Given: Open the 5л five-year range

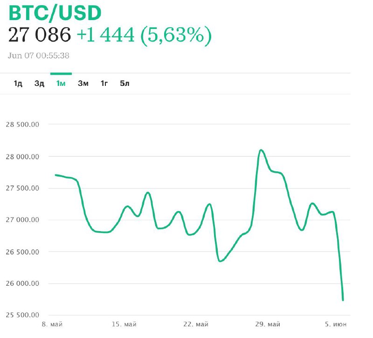Looking at the screenshot, I should (124, 84).
